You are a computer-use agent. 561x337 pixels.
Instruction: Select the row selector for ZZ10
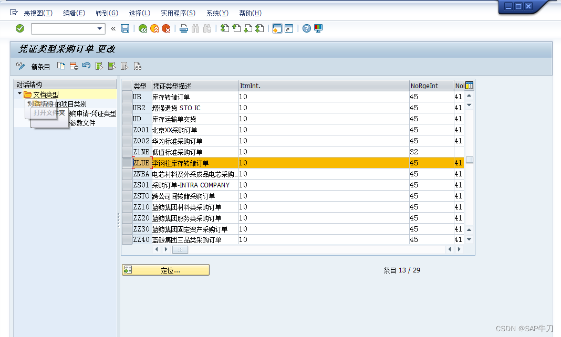[x=127, y=207]
